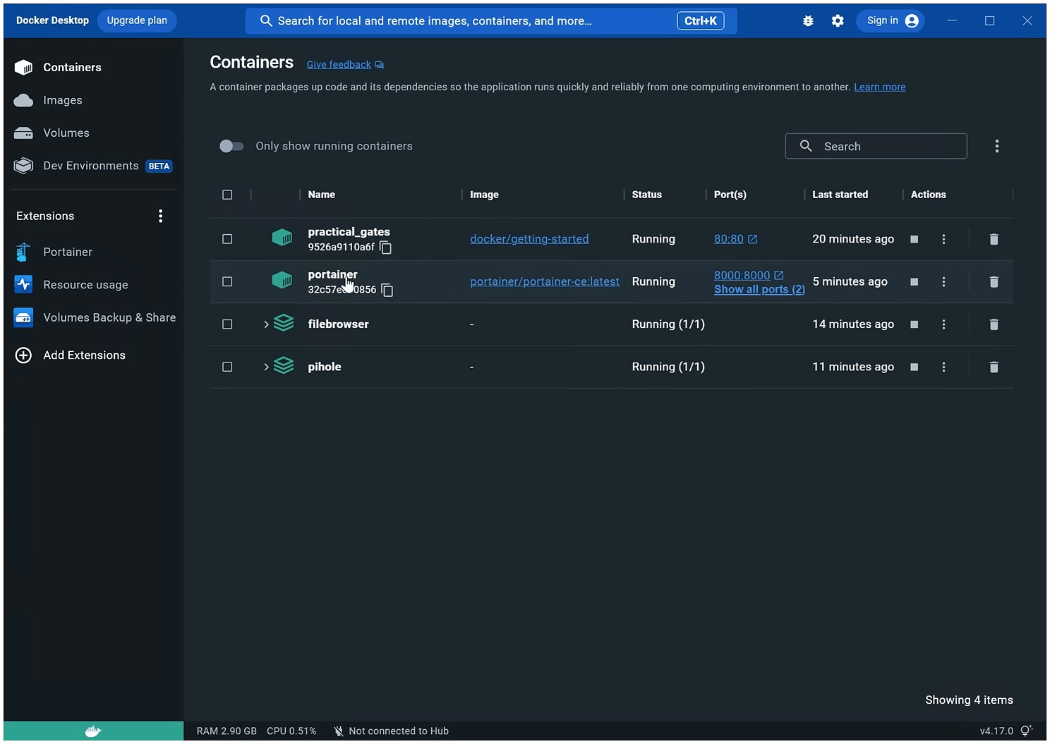Stop the portainer container

point(915,282)
